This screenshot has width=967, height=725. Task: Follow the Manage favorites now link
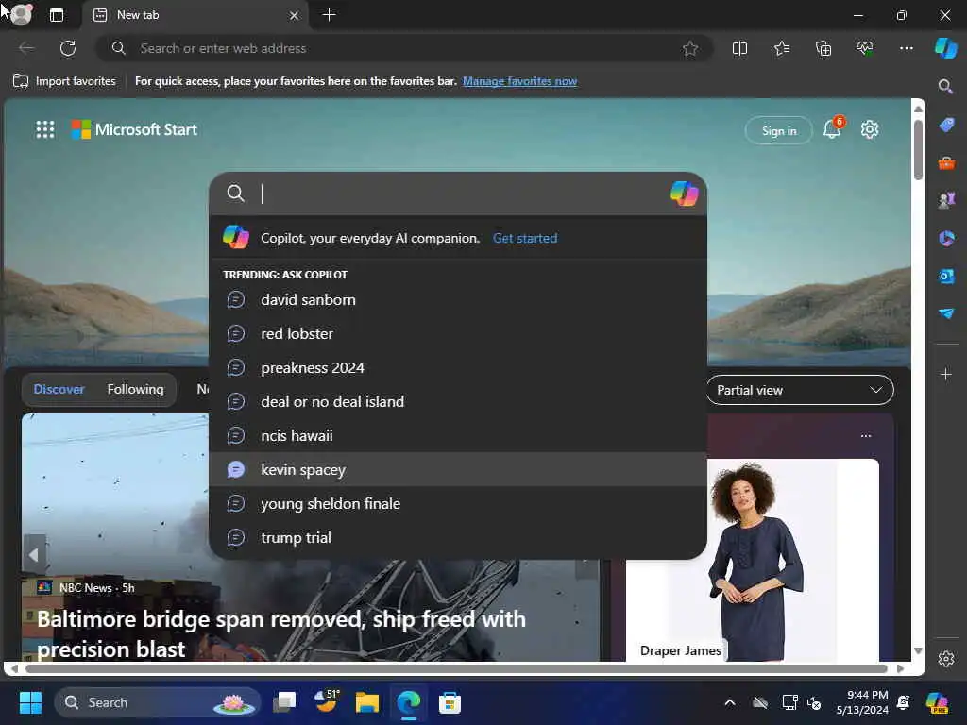pyautogui.click(x=520, y=81)
